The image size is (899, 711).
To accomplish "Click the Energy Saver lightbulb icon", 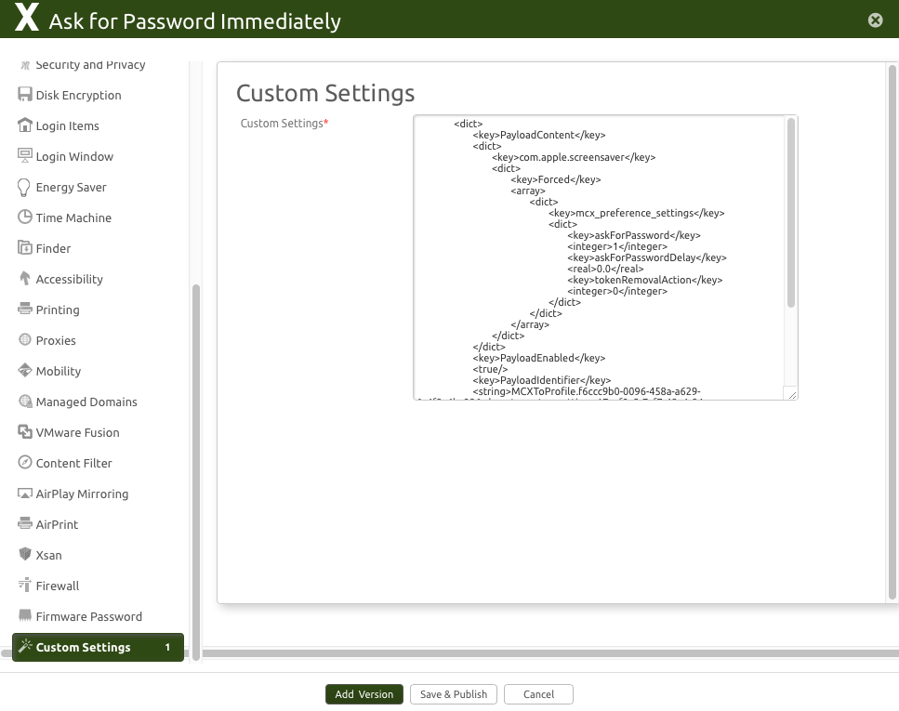I will tap(23, 187).
